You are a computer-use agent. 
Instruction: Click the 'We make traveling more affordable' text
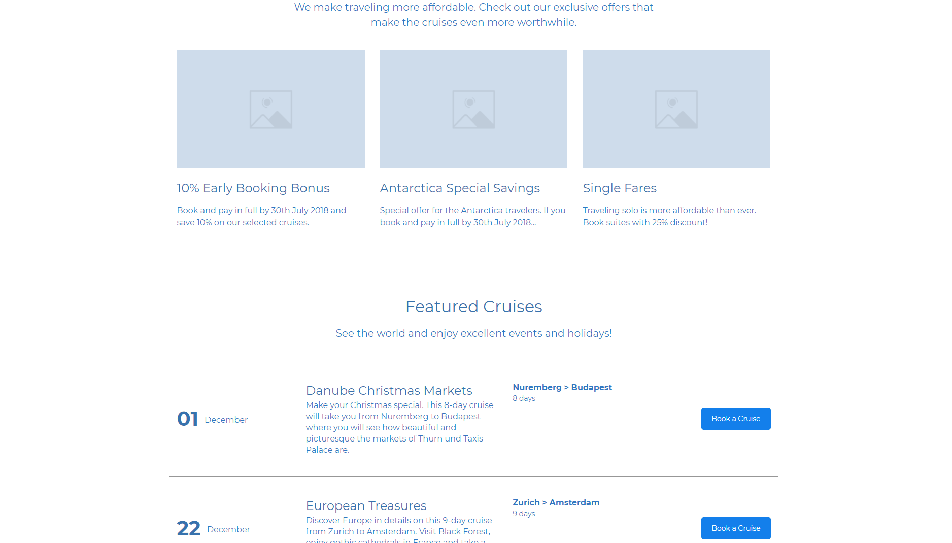pos(473,15)
